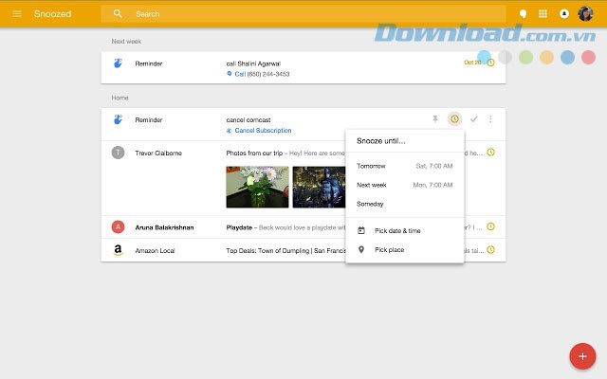Click the Cancel Subscription link

click(x=263, y=131)
